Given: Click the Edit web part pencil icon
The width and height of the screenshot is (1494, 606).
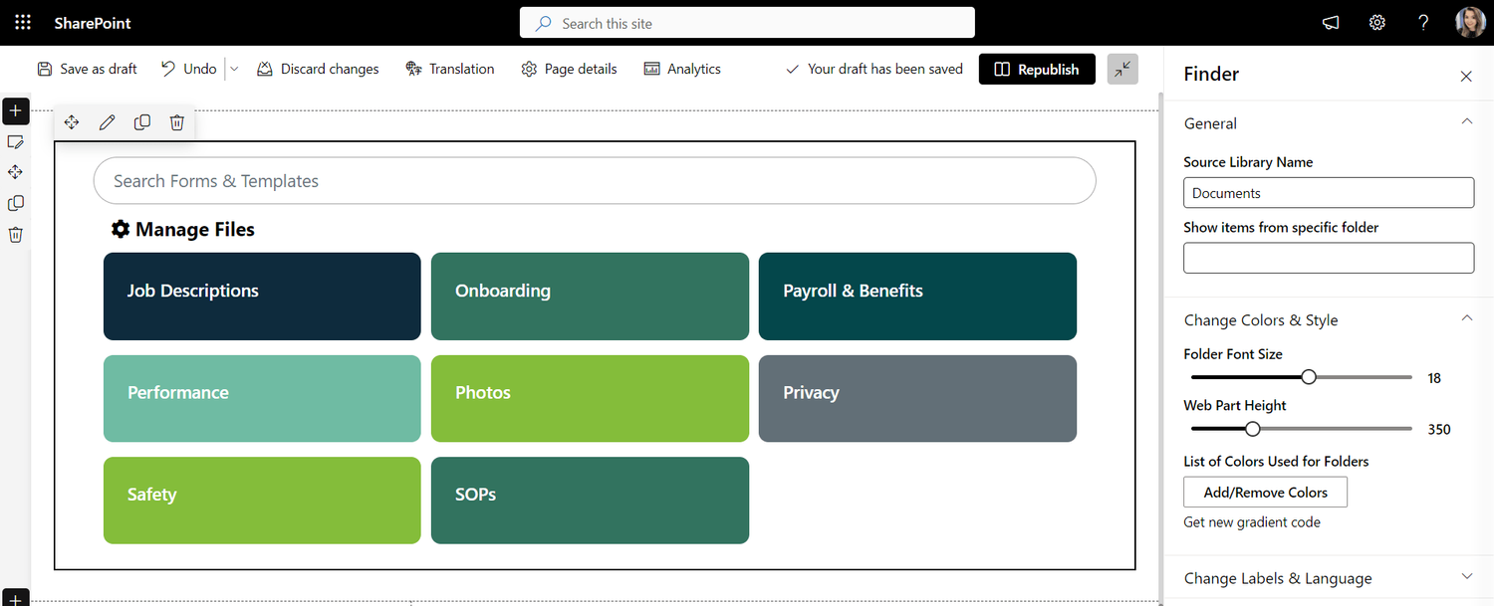Looking at the screenshot, I should [107, 121].
